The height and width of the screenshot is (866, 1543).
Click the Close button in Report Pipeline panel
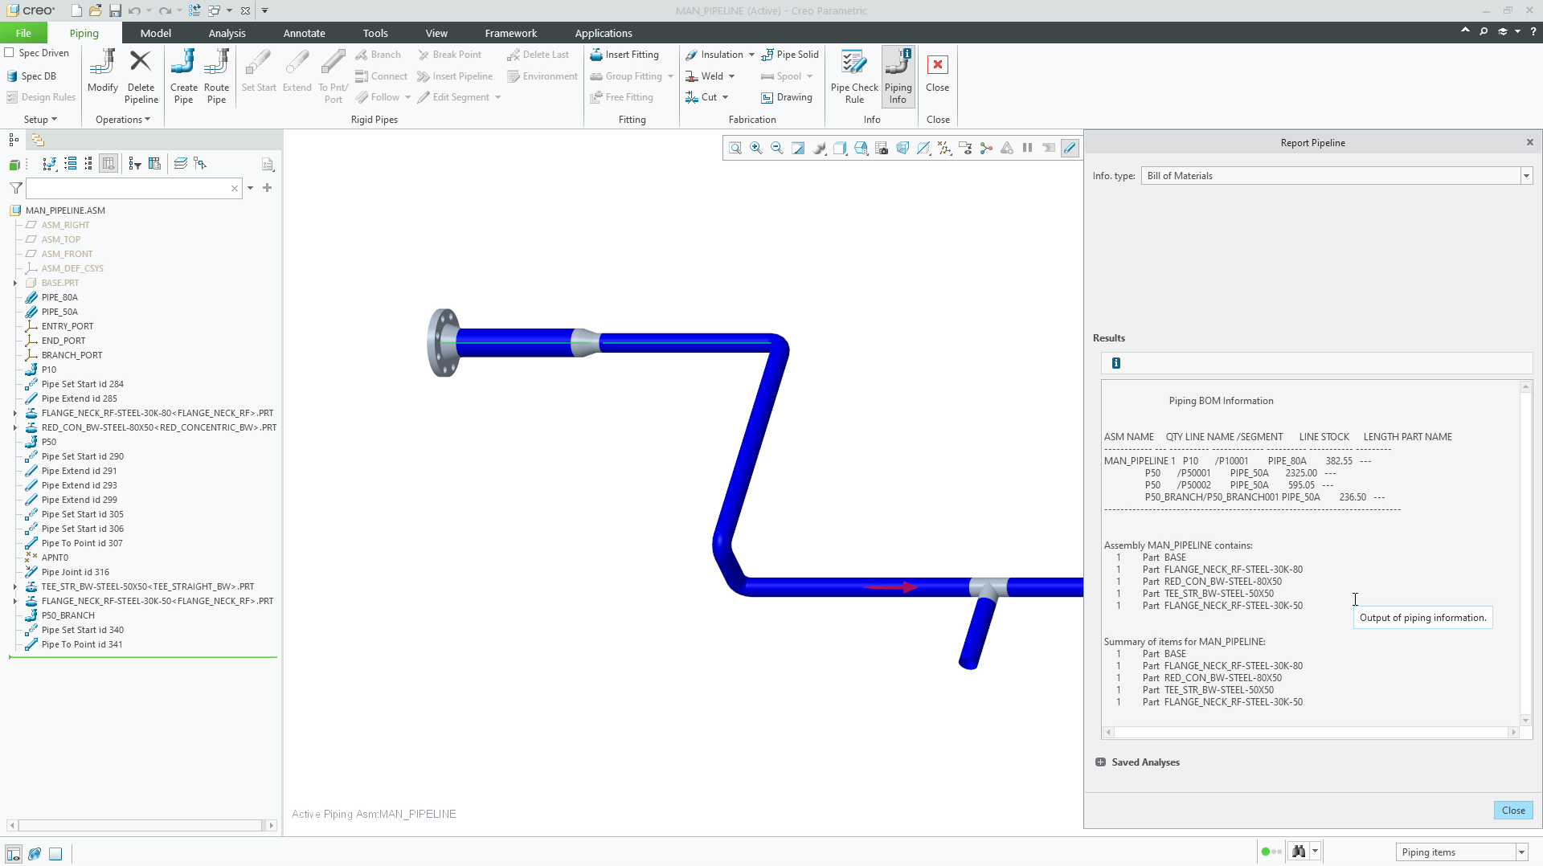click(x=1513, y=810)
